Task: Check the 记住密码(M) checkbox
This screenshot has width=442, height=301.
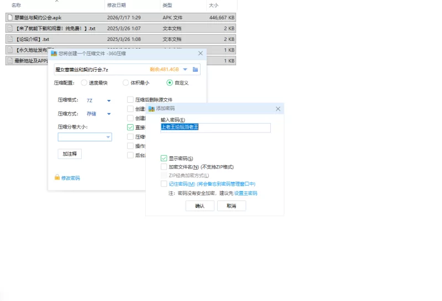Action: (164, 184)
